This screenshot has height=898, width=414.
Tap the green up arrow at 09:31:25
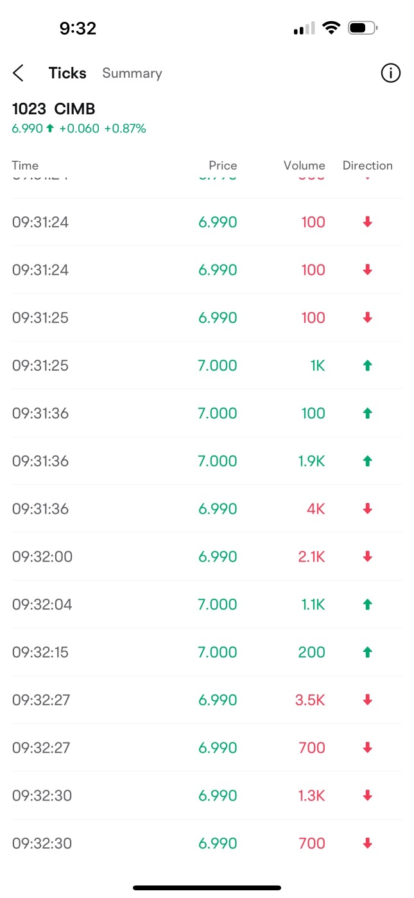pyautogui.click(x=367, y=365)
